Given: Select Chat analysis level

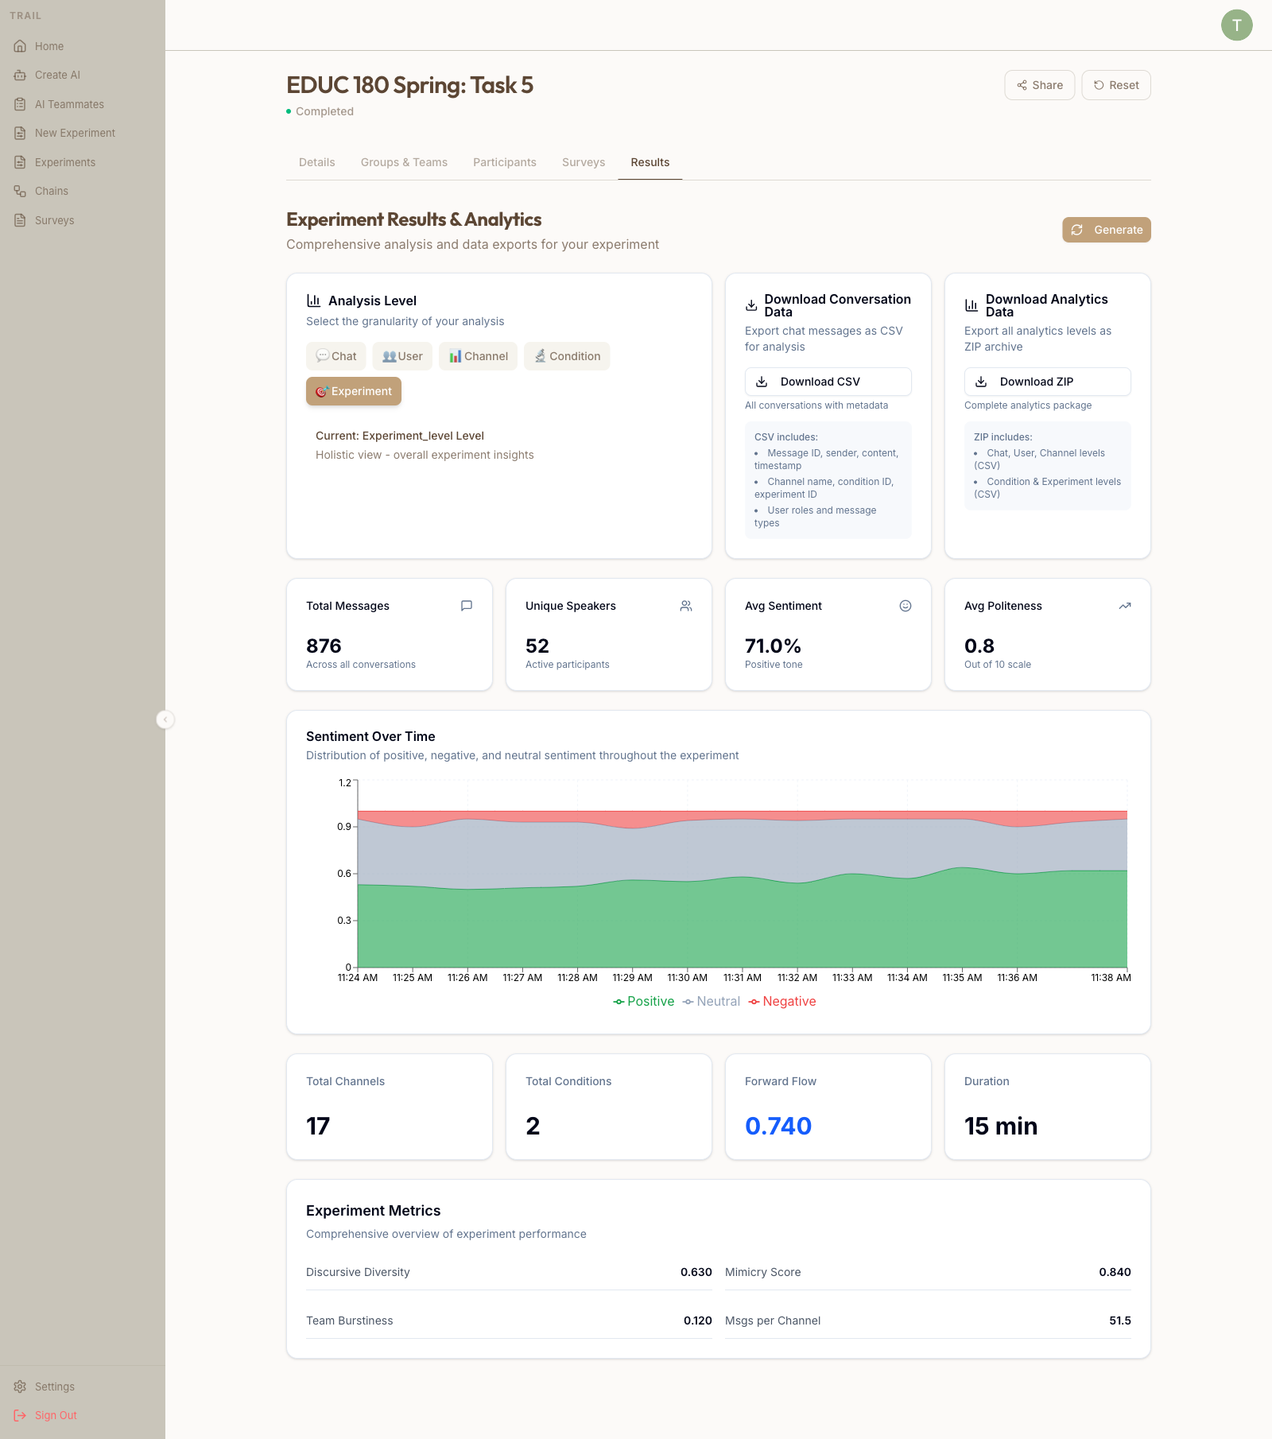Looking at the screenshot, I should 335,356.
